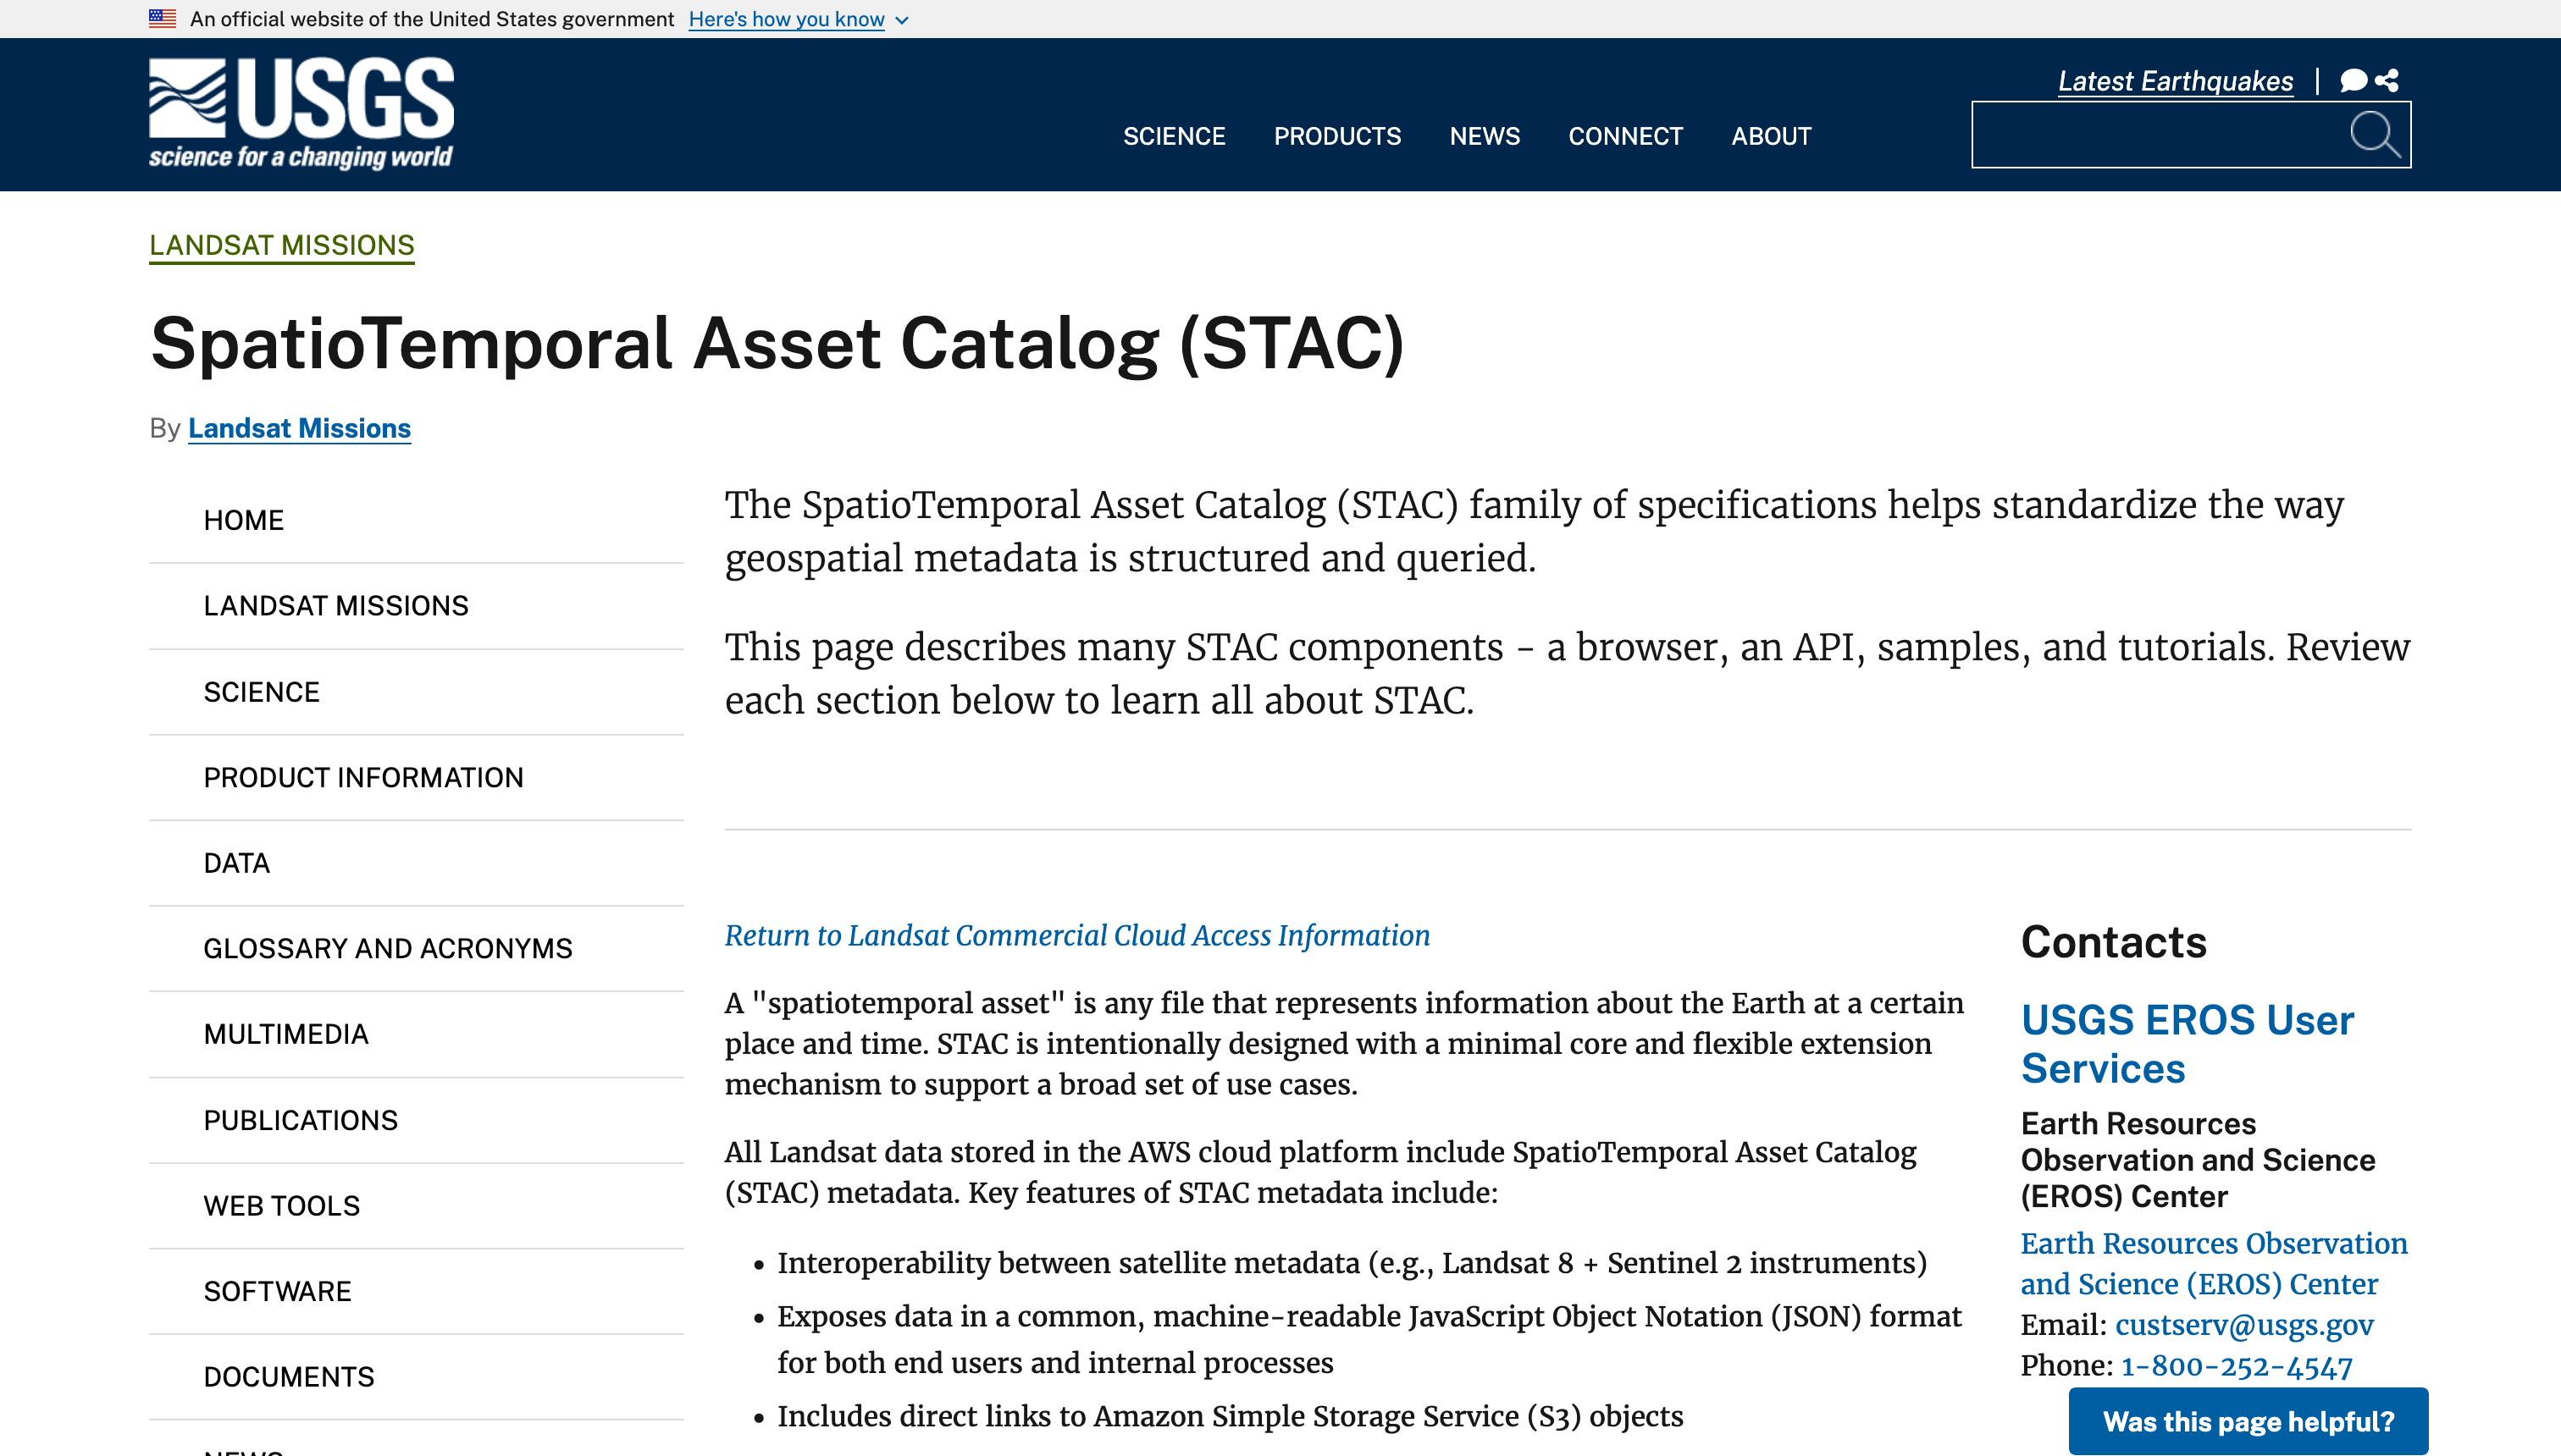
Task: Select LANDSAT MISSIONS in the sidebar
Action: 416,606
